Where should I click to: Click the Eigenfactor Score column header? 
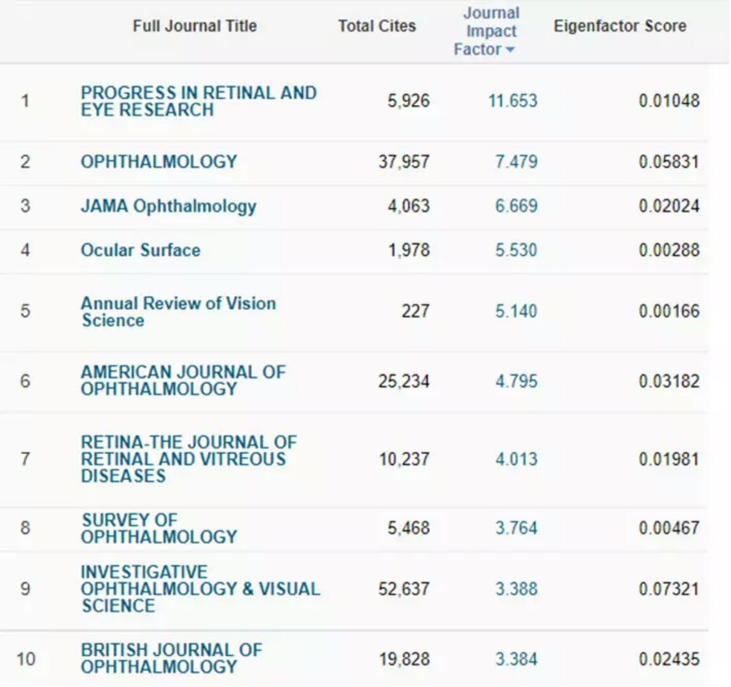coord(620,25)
